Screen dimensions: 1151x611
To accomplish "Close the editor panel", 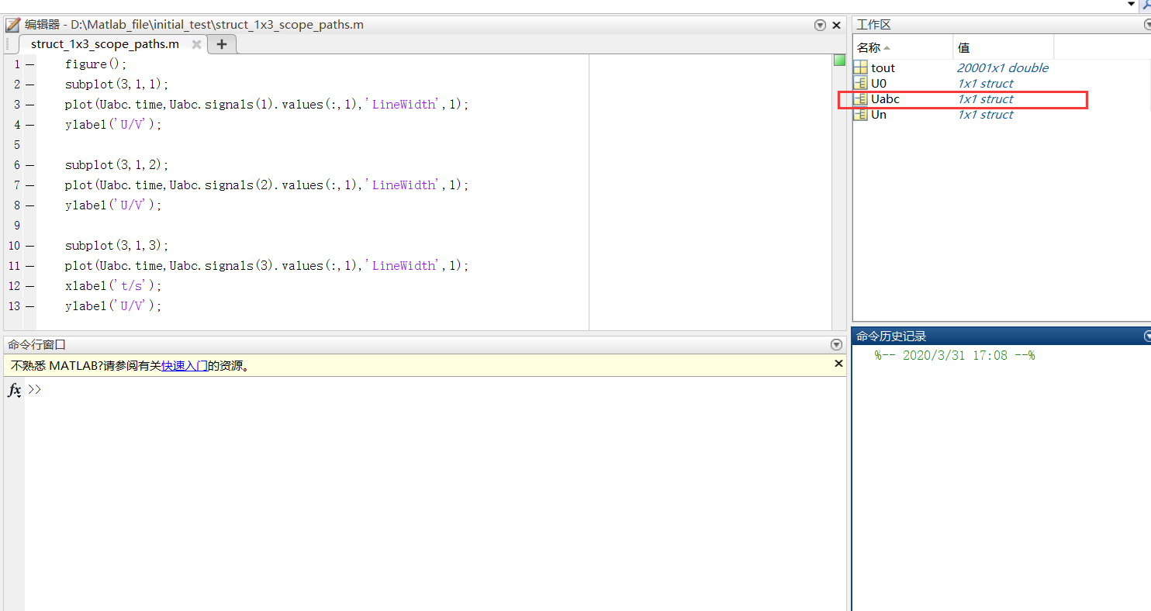I will (837, 25).
